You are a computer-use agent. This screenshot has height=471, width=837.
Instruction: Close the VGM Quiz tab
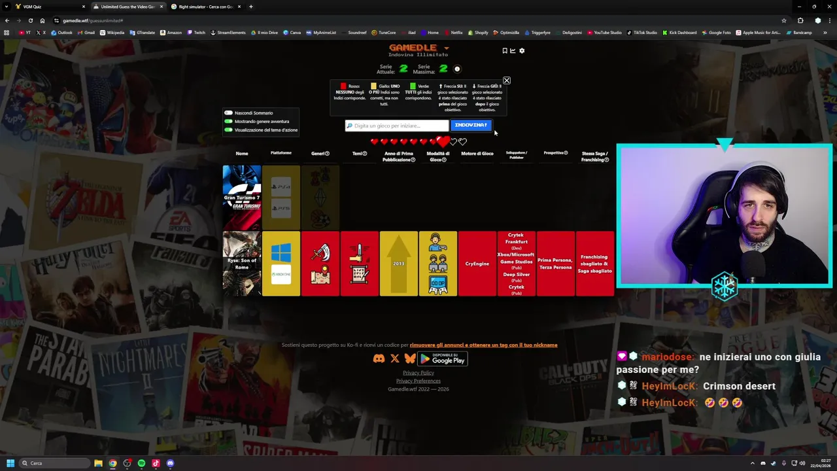pos(83,7)
